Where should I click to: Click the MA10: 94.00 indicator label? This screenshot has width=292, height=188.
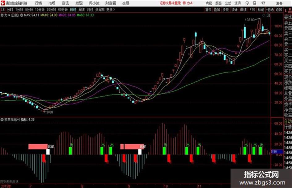[49, 15]
